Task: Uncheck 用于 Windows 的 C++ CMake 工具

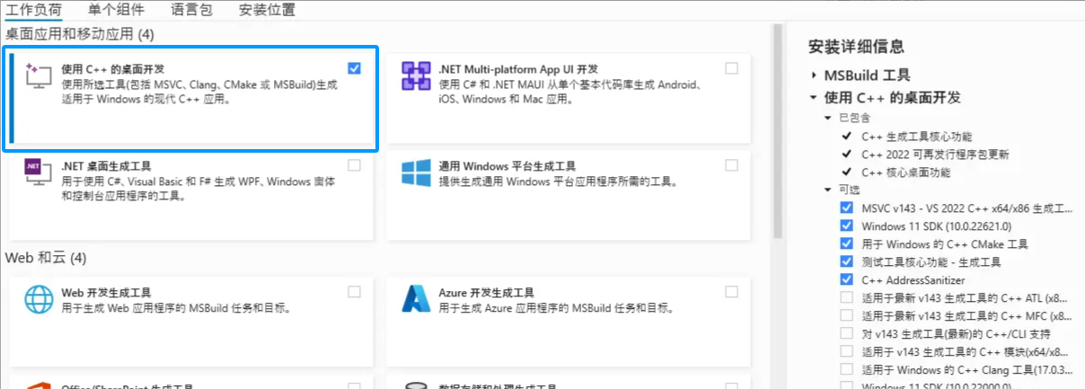Action: click(x=846, y=243)
